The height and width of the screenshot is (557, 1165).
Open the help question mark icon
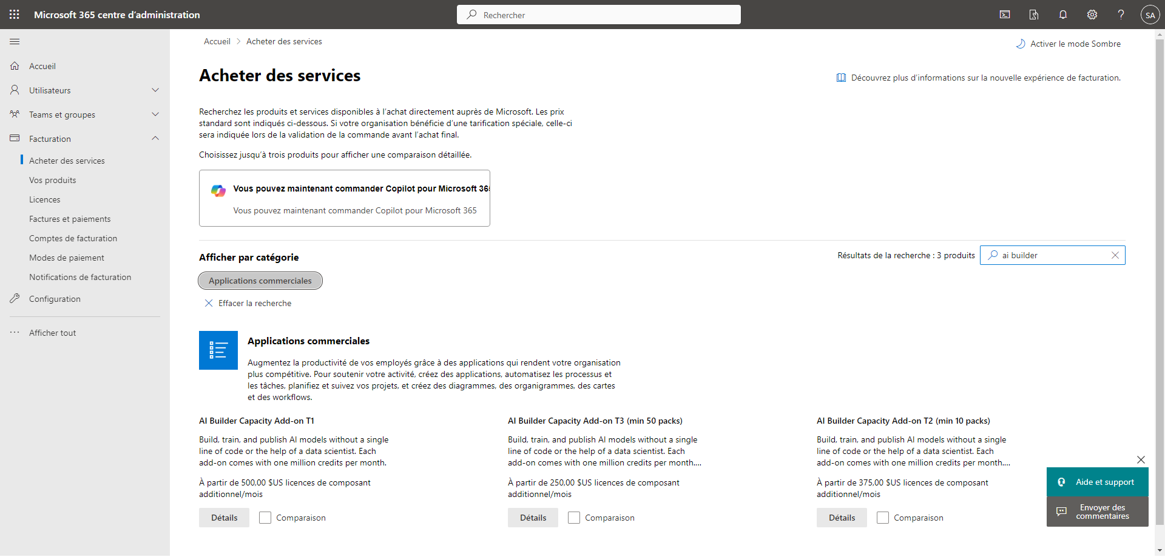click(1121, 15)
